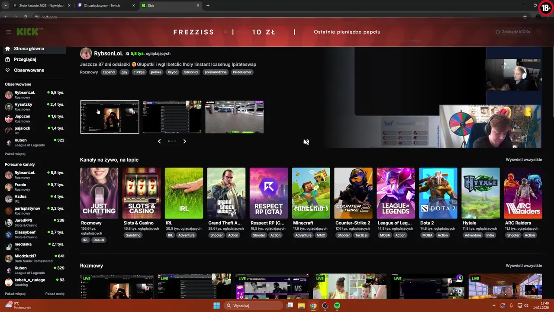Open Counter-Strike 2 category card
The width and height of the screenshot is (554, 312).
(x=354, y=193)
